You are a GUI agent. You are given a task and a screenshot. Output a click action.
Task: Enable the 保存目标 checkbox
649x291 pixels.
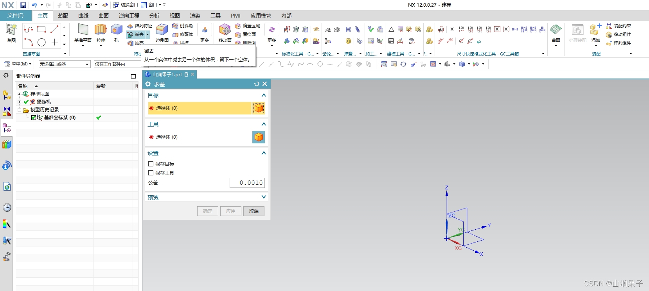151,164
